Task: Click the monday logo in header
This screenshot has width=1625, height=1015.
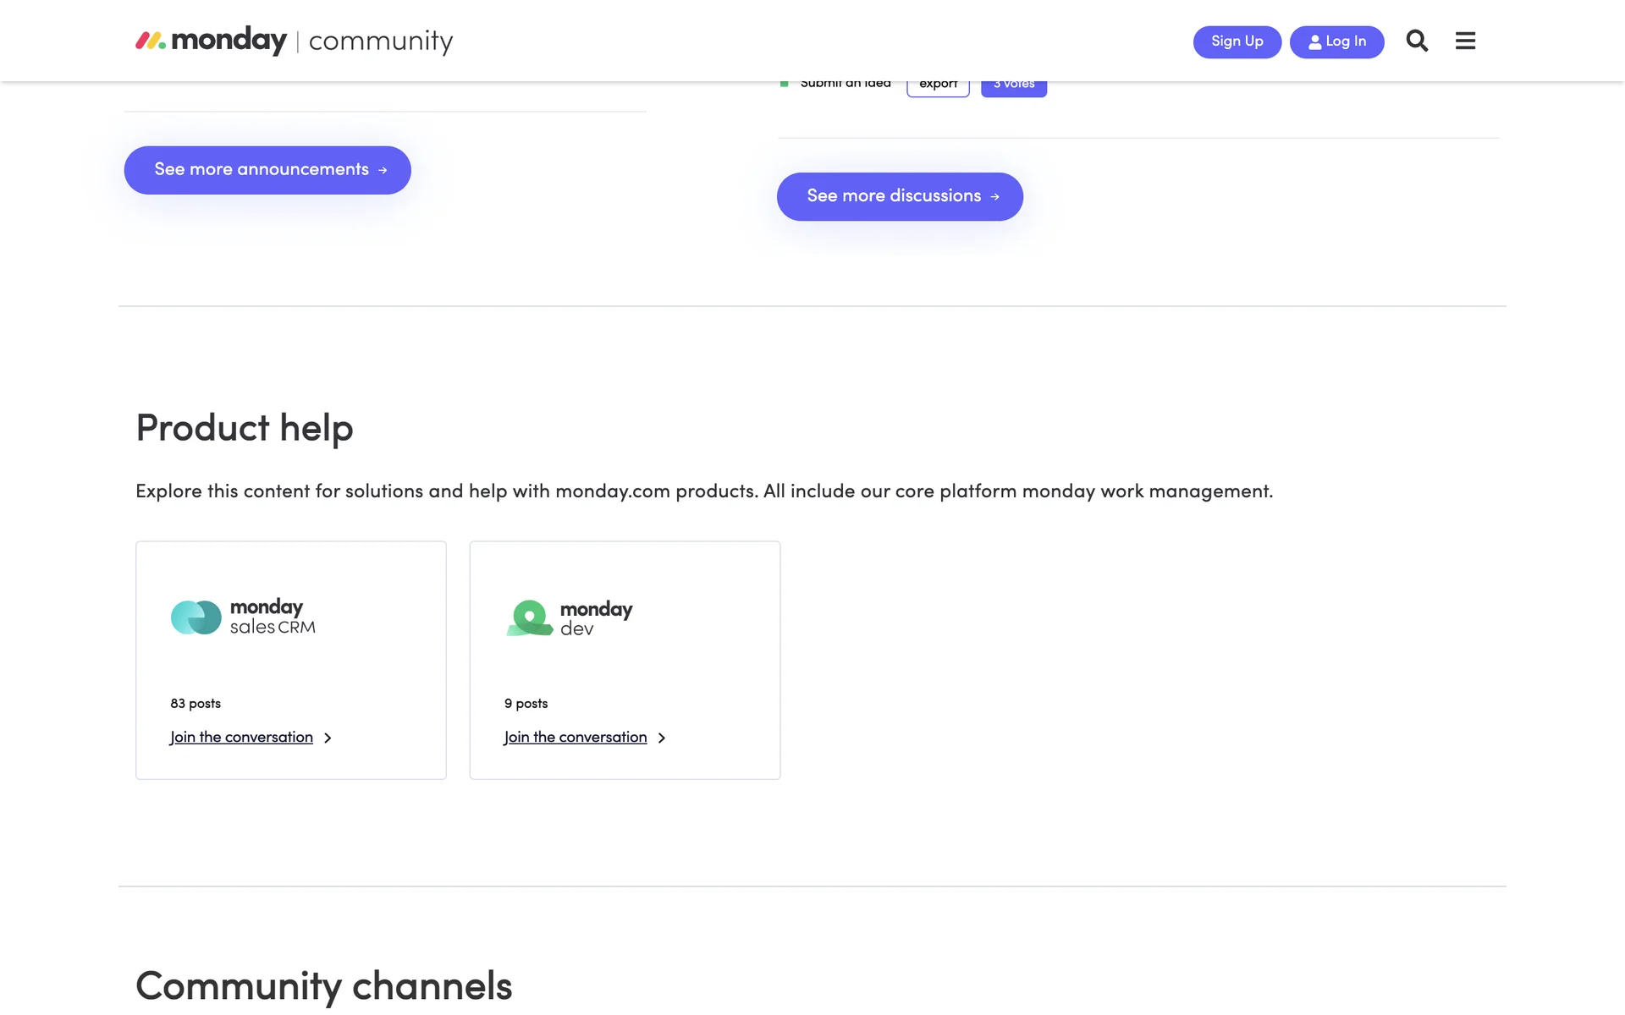Action: coord(212,40)
